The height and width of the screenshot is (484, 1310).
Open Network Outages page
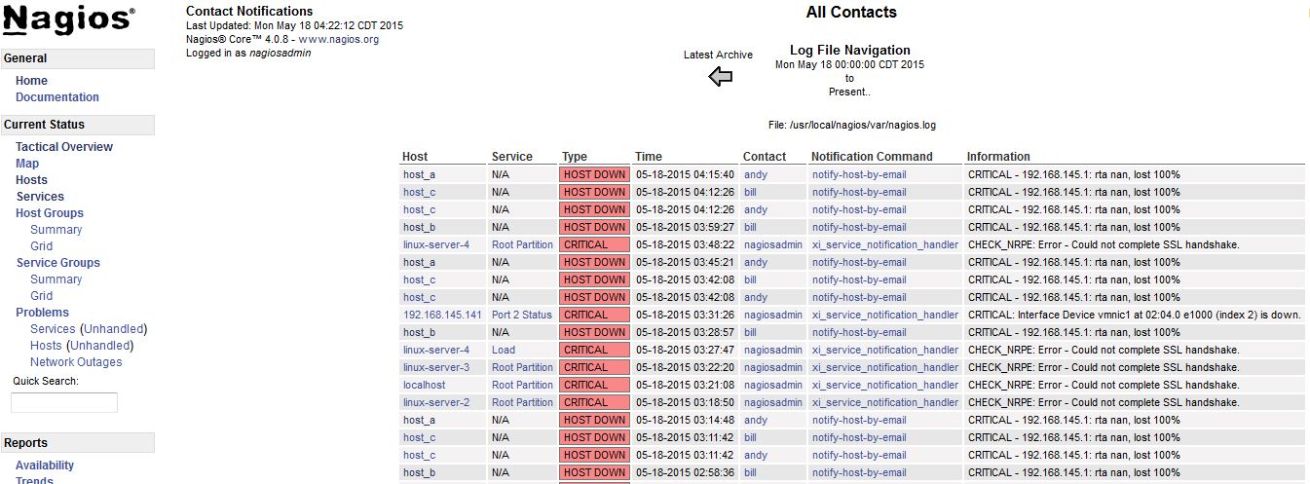pos(76,362)
